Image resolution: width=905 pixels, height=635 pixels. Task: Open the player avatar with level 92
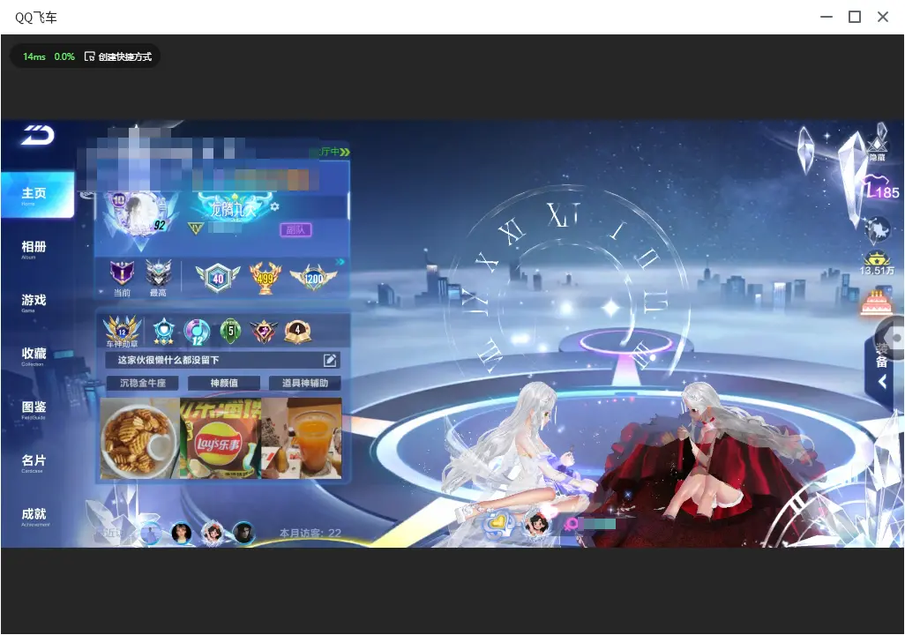tap(138, 214)
